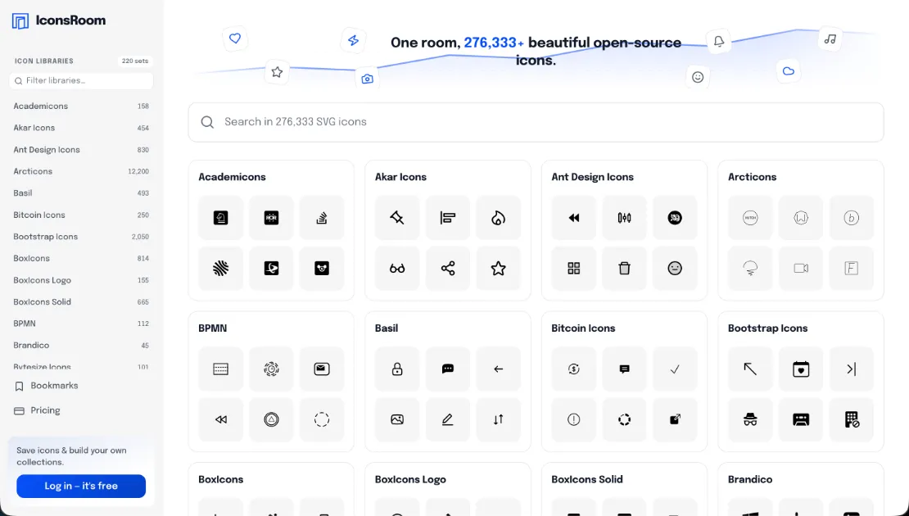The height and width of the screenshot is (516, 909).
Task: Click the main SVG icons search box
Action: (536, 122)
